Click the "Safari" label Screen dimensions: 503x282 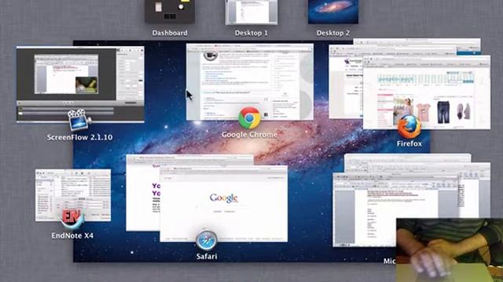(x=207, y=256)
